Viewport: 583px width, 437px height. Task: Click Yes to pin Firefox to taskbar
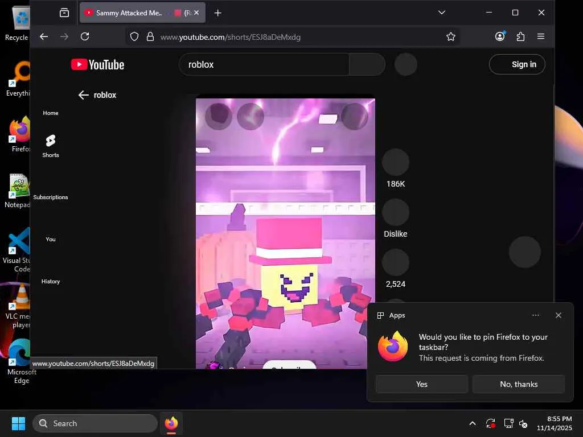click(422, 384)
